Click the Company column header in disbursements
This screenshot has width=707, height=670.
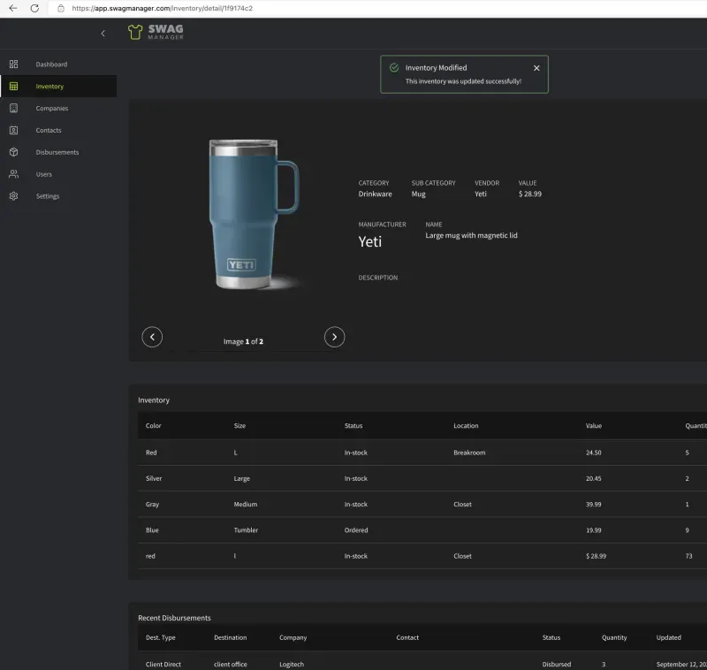pyautogui.click(x=293, y=637)
